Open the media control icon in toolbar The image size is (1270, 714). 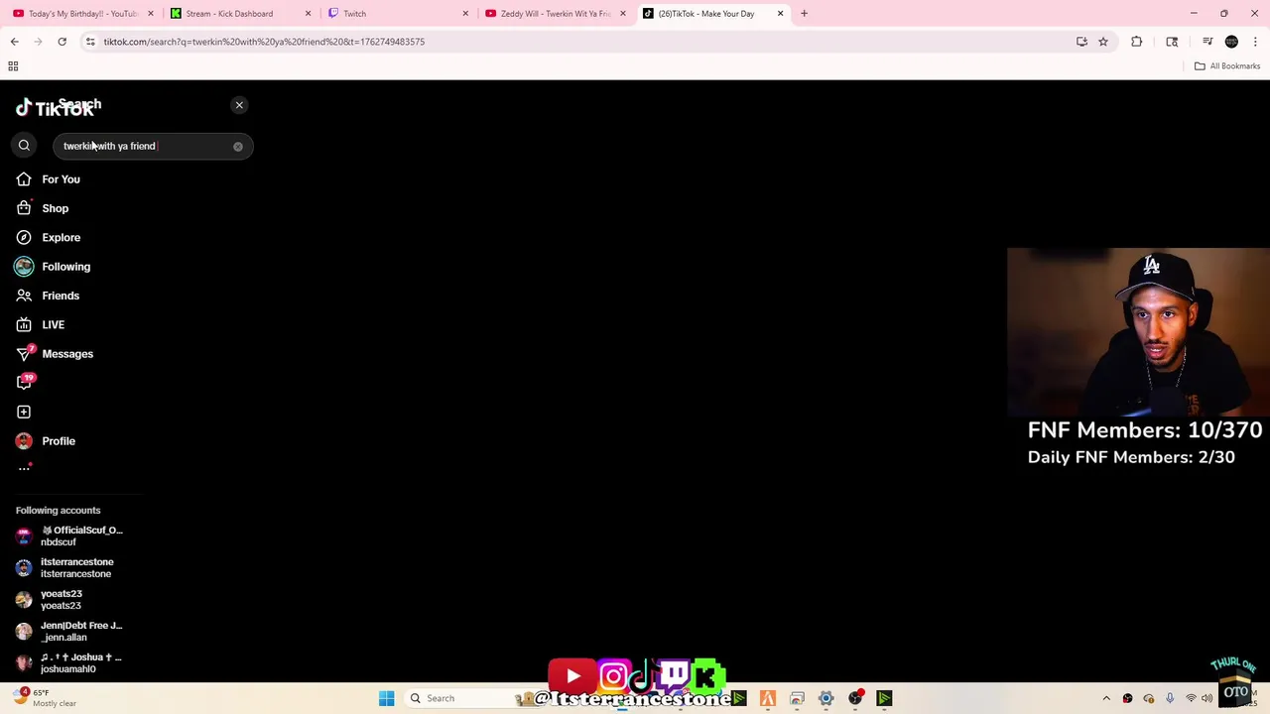1207,42
